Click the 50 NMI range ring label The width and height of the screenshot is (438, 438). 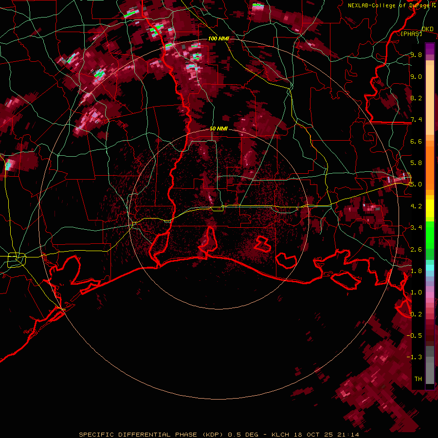pos(219,128)
